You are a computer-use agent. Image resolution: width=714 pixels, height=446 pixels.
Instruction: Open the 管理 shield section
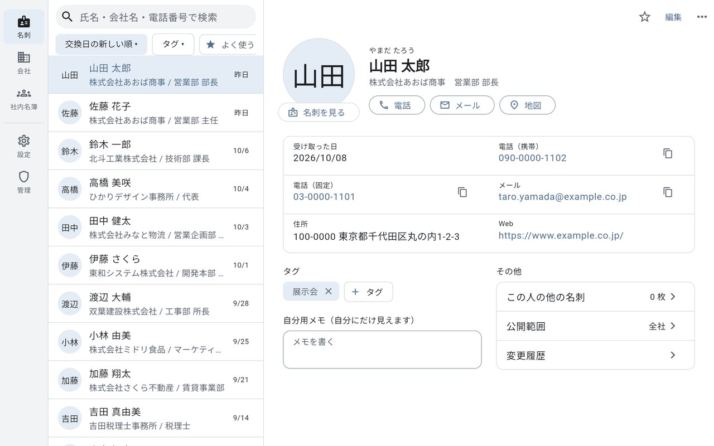pos(23,182)
